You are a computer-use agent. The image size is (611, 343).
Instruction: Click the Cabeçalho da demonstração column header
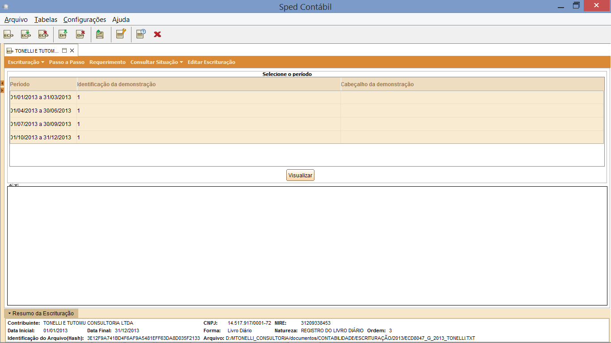pos(472,84)
